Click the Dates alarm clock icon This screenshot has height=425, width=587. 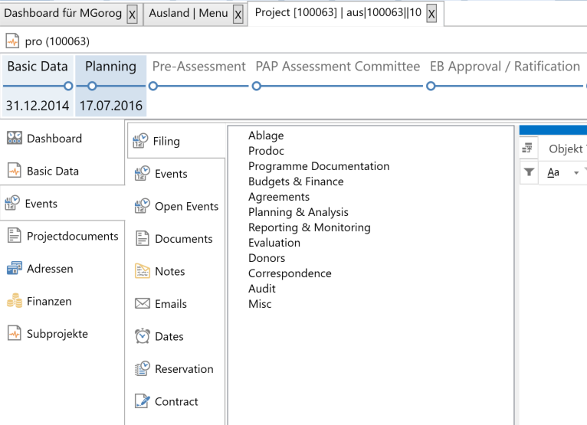(142, 336)
